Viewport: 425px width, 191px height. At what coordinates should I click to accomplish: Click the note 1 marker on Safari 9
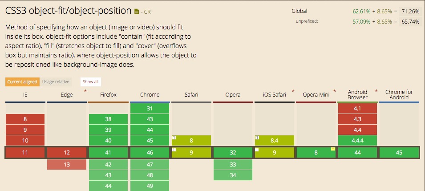click(174, 150)
